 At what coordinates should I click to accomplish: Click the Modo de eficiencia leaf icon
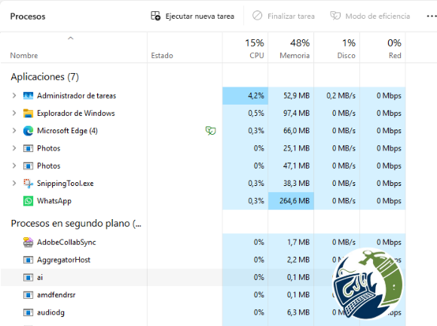pos(335,16)
